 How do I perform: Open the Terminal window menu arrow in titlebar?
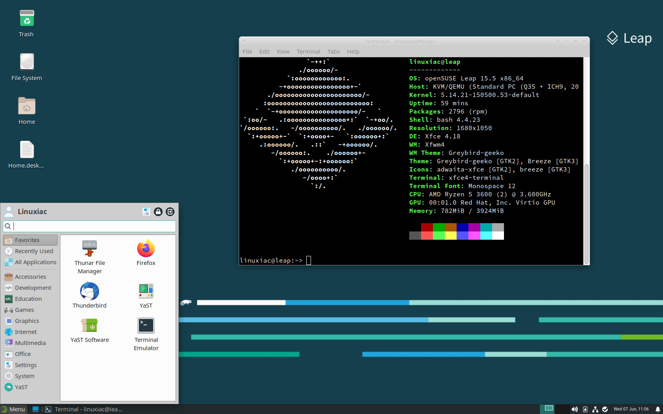pos(245,41)
